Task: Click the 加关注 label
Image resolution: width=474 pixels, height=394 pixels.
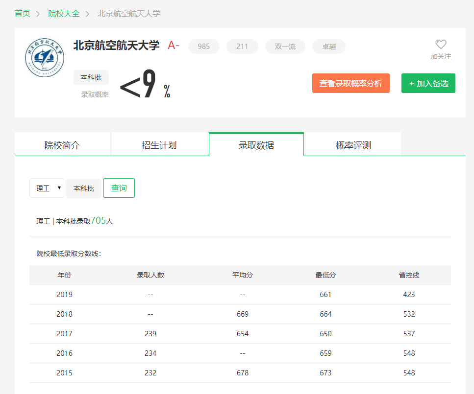Action: pyautogui.click(x=441, y=56)
